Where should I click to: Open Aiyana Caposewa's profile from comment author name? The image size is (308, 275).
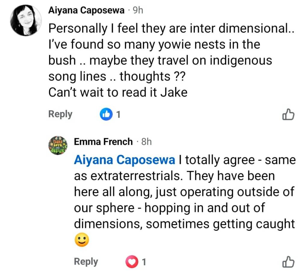[86, 10]
